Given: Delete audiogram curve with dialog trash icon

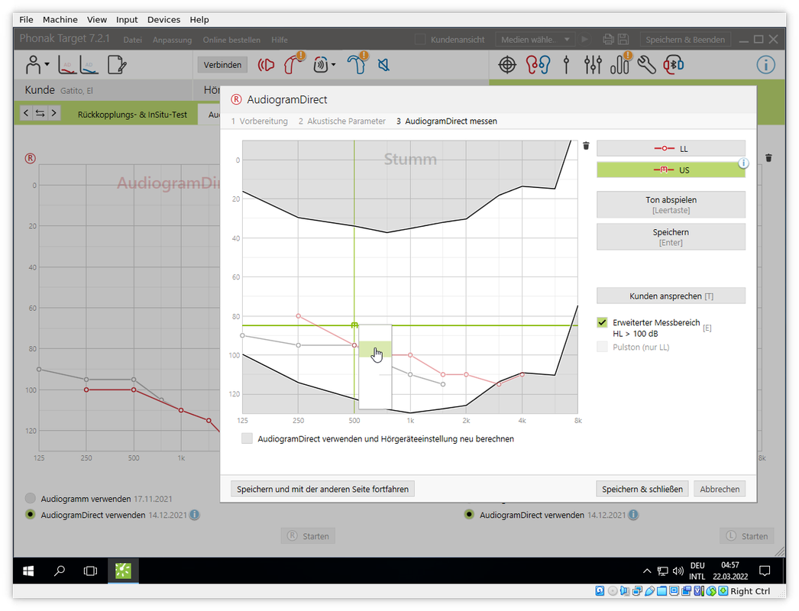Looking at the screenshot, I should tap(586, 146).
